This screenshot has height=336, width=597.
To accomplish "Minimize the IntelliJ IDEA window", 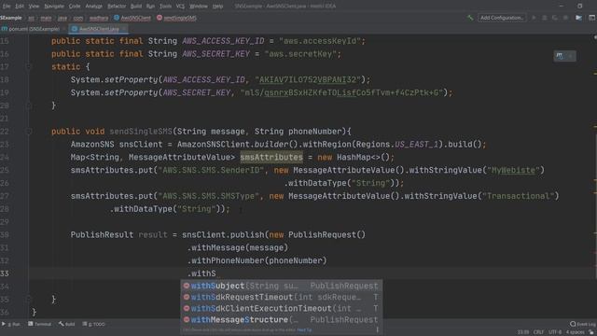I will point(561,7).
